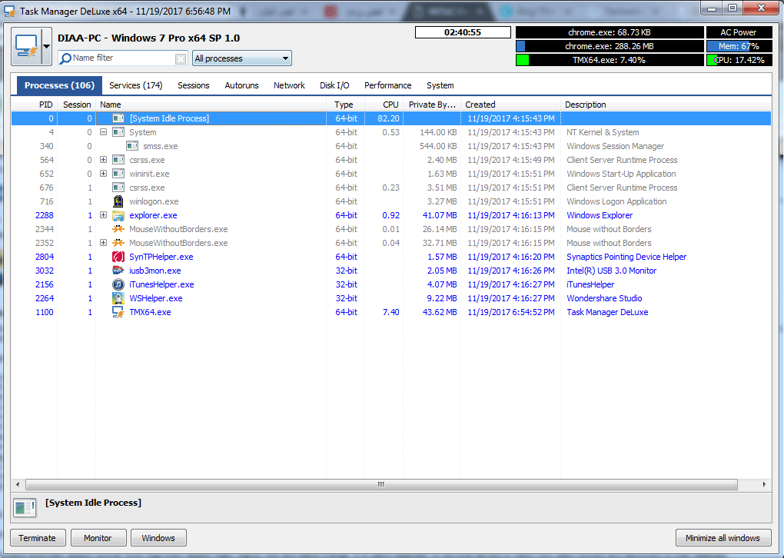784x558 pixels.
Task: Click the wininit.exe process icon
Action: (118, 174)
